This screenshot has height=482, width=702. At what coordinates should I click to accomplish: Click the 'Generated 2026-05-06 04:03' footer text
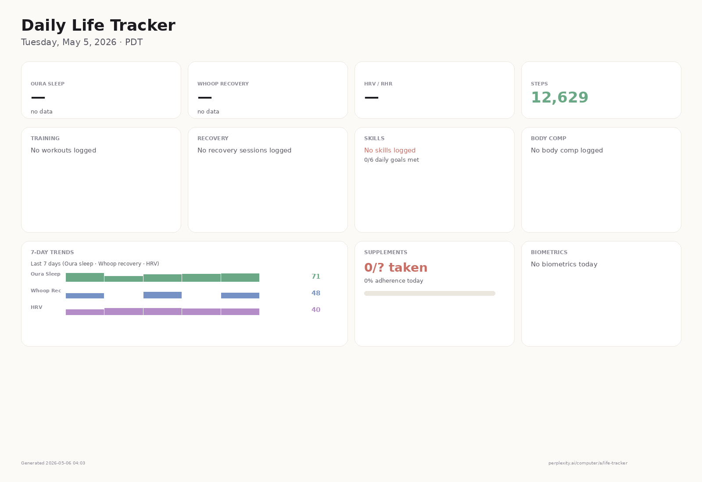(53, 463)
